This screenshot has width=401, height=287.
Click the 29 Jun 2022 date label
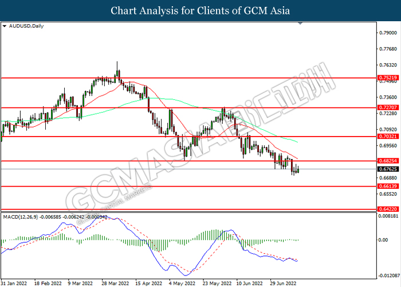click(x=284, y=284)
